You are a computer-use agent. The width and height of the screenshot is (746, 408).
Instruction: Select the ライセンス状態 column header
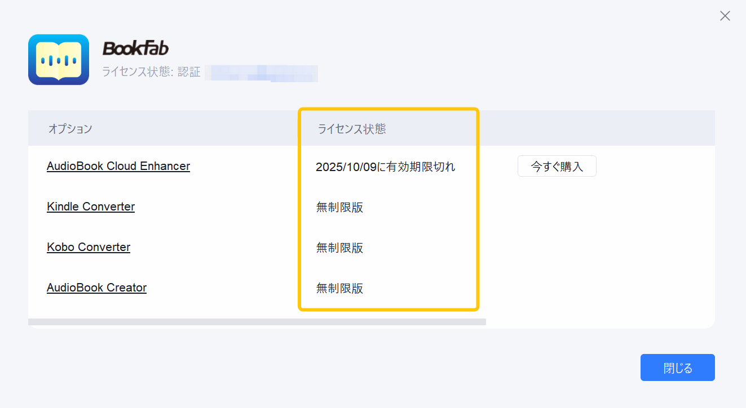(352, 129)
